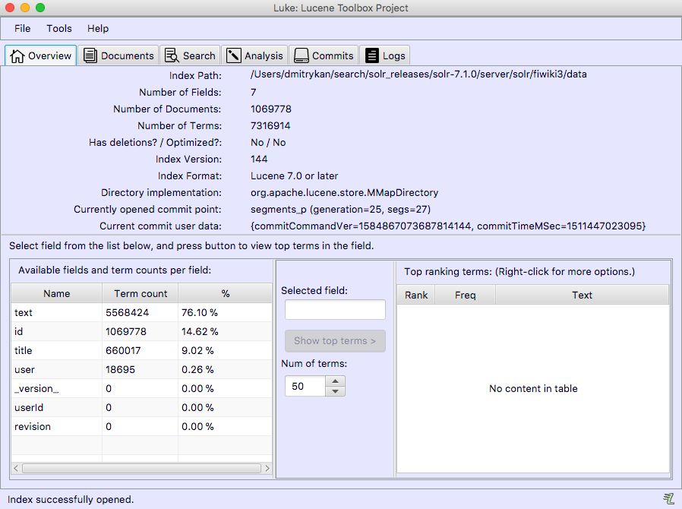Image resolution: width=682 pixels, height=509 pixels.
Task: Click the fields table scroll right arrow
Action: pos(267,468)
